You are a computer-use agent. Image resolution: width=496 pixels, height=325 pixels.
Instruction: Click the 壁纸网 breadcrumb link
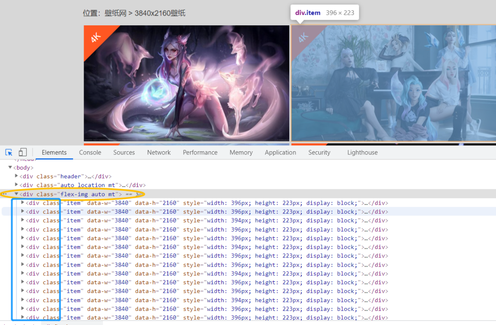click(x=115, y=13)
